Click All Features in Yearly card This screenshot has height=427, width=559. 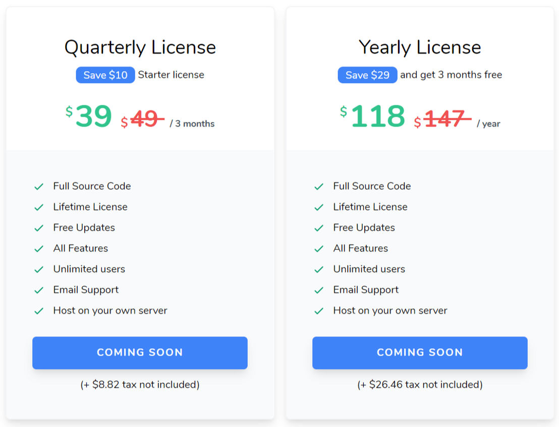click(360, 248)
